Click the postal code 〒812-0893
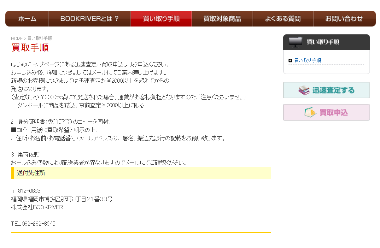 pos(26,191)
